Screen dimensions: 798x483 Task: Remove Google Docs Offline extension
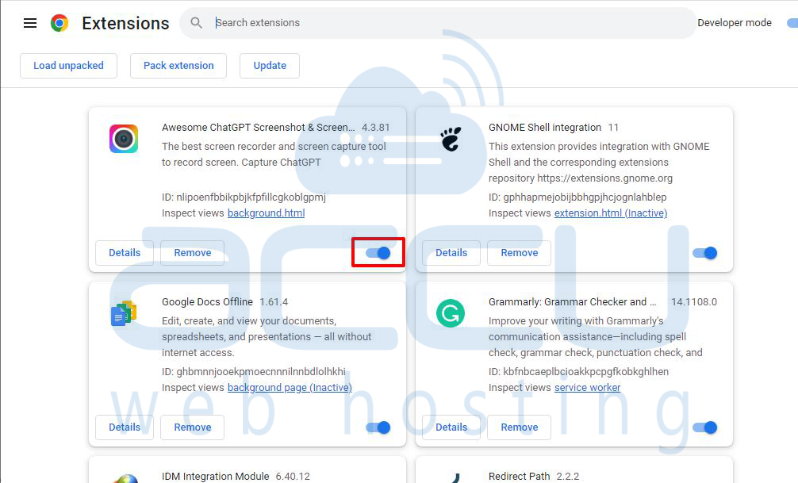193,427
